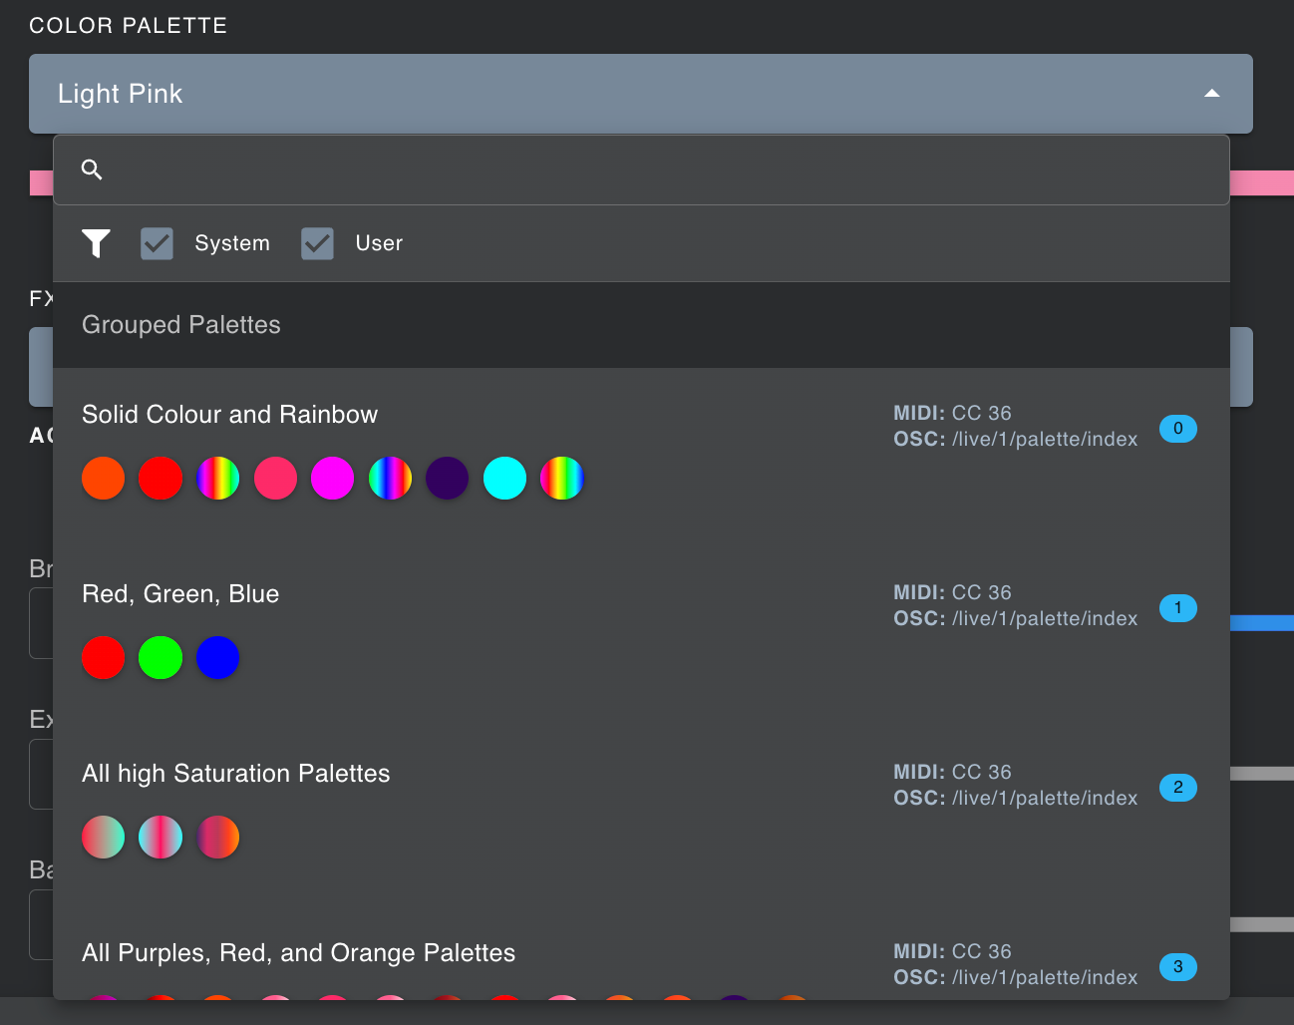Viewport: 1294px width, 1025px height.
Task: Click the index badge 2
Action: pyautogui.click(x=1178, y=788)
